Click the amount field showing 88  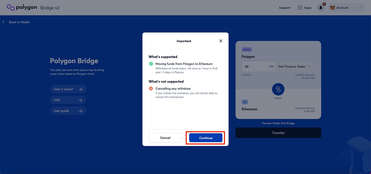[x=254, y=66]
